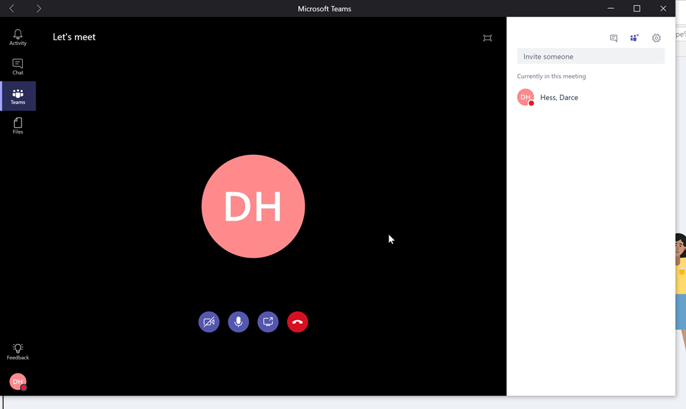Go to the Teams section
This screenshot has width=686, height=409.
[18, 97]
